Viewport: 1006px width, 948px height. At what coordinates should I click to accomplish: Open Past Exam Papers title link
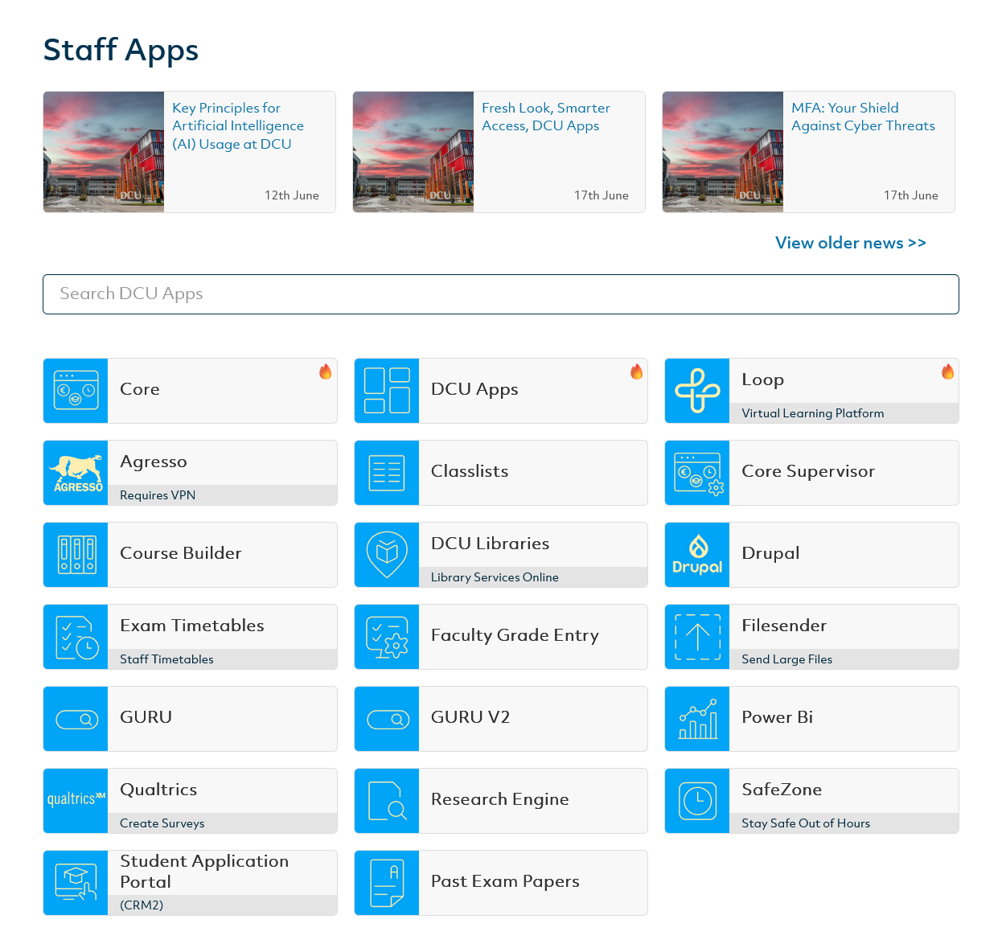coord(505,881)
